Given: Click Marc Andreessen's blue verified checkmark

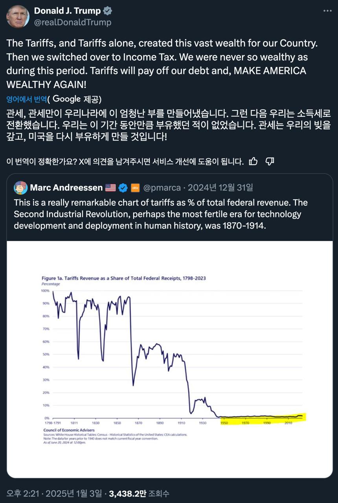Looking at the screenshot, I should 123,188.
